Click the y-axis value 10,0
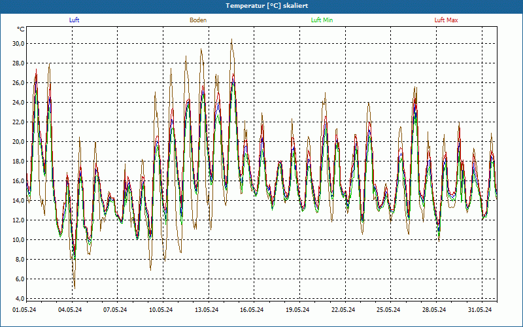Viewport: 523px width, 327px height. [18, 240]
